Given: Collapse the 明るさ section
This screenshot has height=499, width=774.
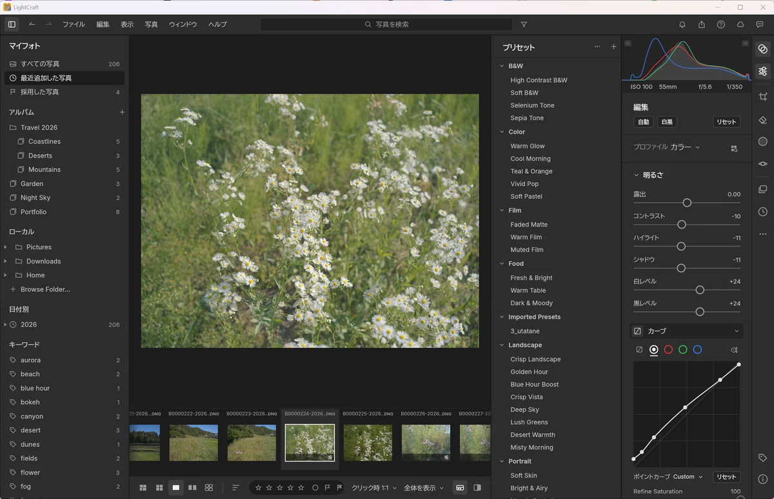Looking at the screenshot, I should 637,175.
